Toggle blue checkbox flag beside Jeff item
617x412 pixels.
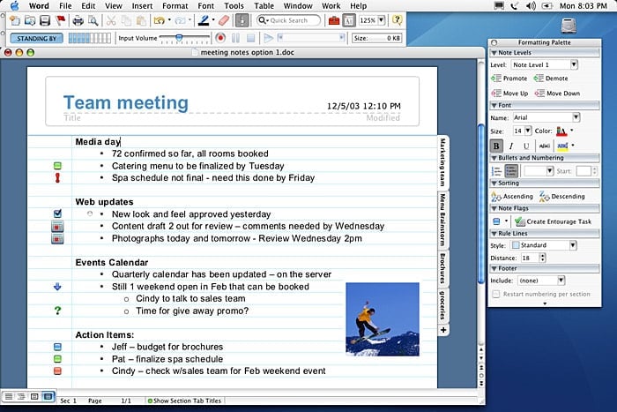pyautogui.click(x=57, y=347)
